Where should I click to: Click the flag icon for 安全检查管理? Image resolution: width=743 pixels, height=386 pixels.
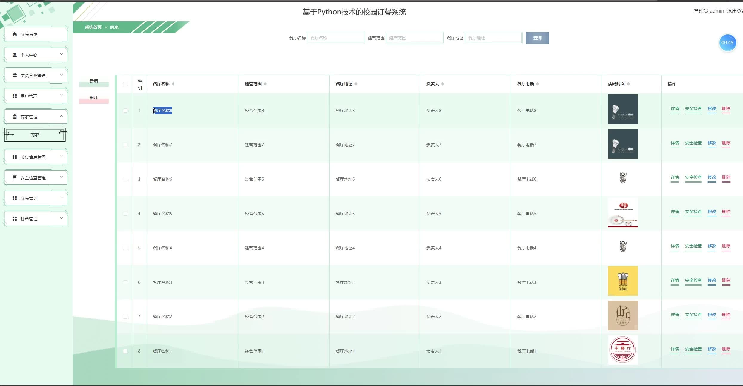[x=14, y=178]
